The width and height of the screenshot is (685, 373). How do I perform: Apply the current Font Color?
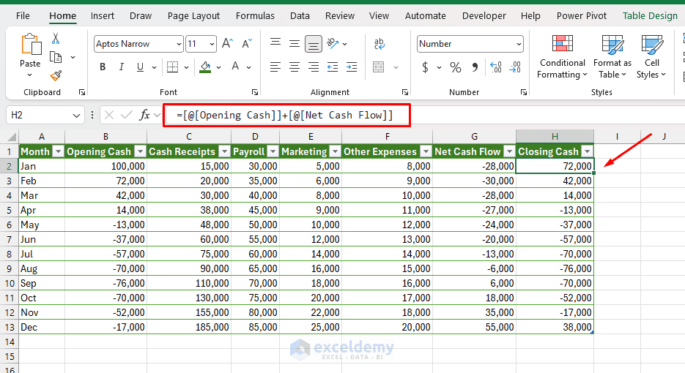[x=235, y=67]
